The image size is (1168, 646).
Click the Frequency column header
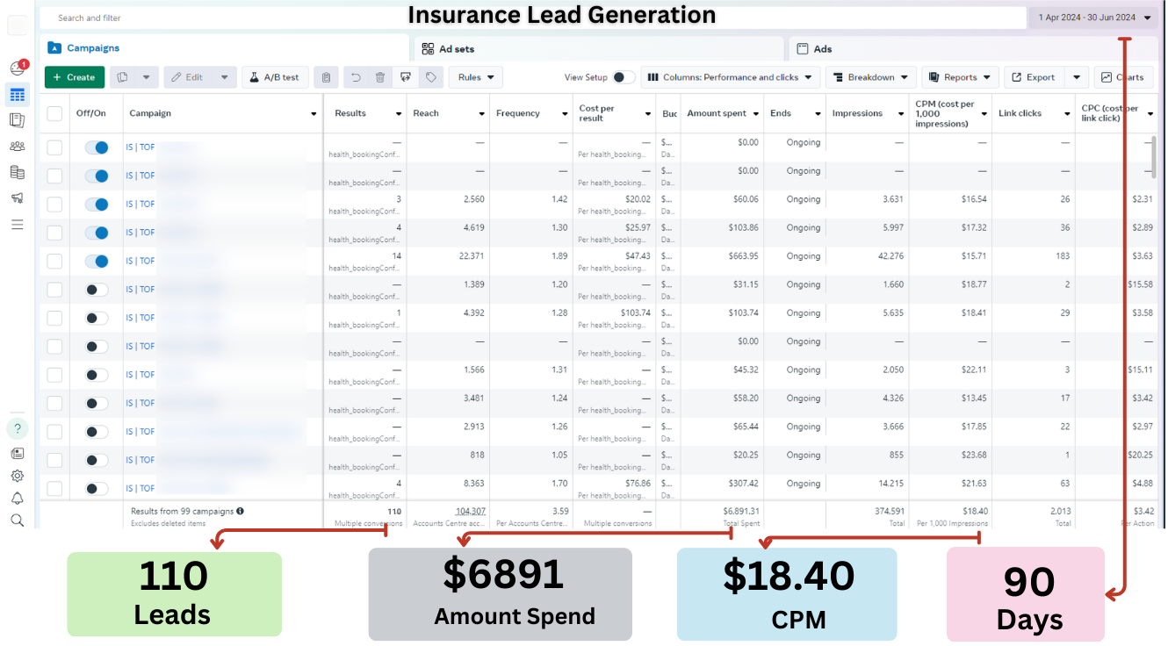(x=531, y=113)
